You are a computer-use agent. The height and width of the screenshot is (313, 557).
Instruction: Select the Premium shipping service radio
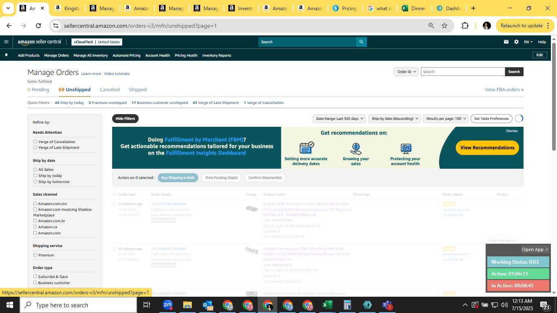tap(35, 255)
